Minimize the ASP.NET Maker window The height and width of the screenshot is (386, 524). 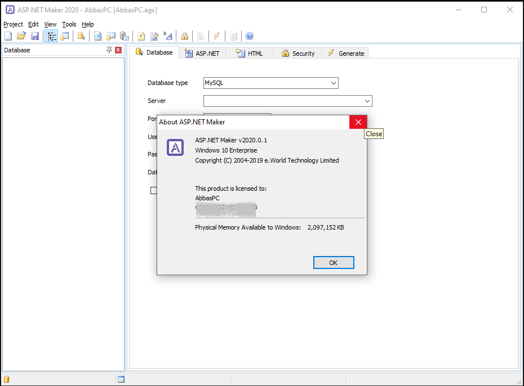(x=459, y=10)
